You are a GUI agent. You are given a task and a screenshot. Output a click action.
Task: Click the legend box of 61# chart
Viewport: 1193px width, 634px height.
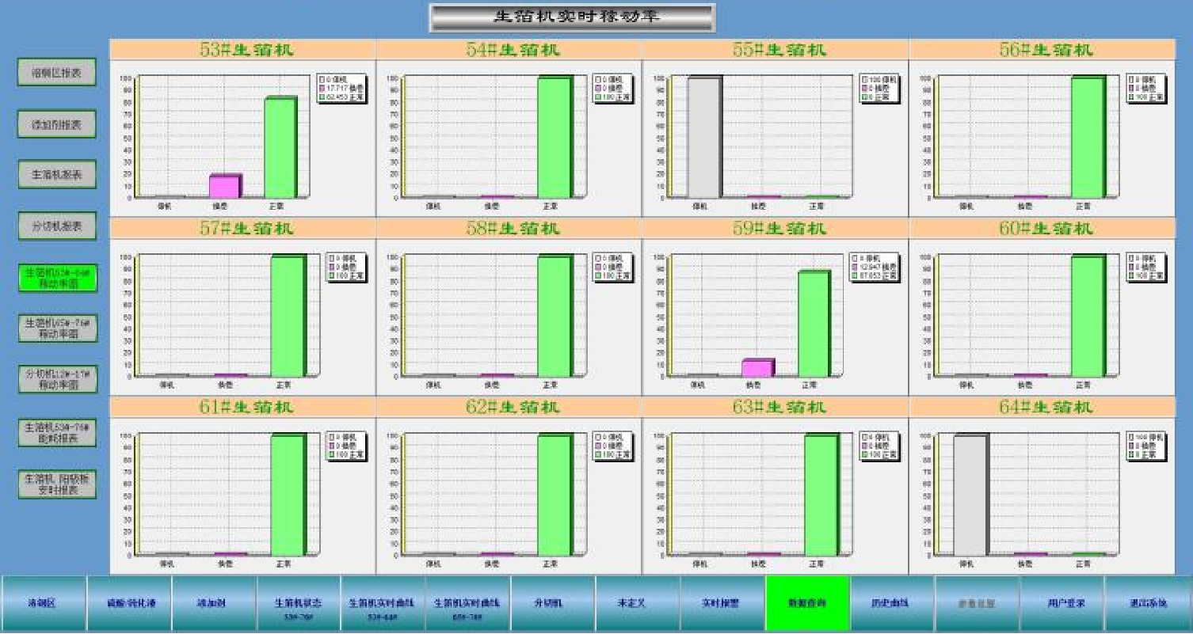(346, 446)
